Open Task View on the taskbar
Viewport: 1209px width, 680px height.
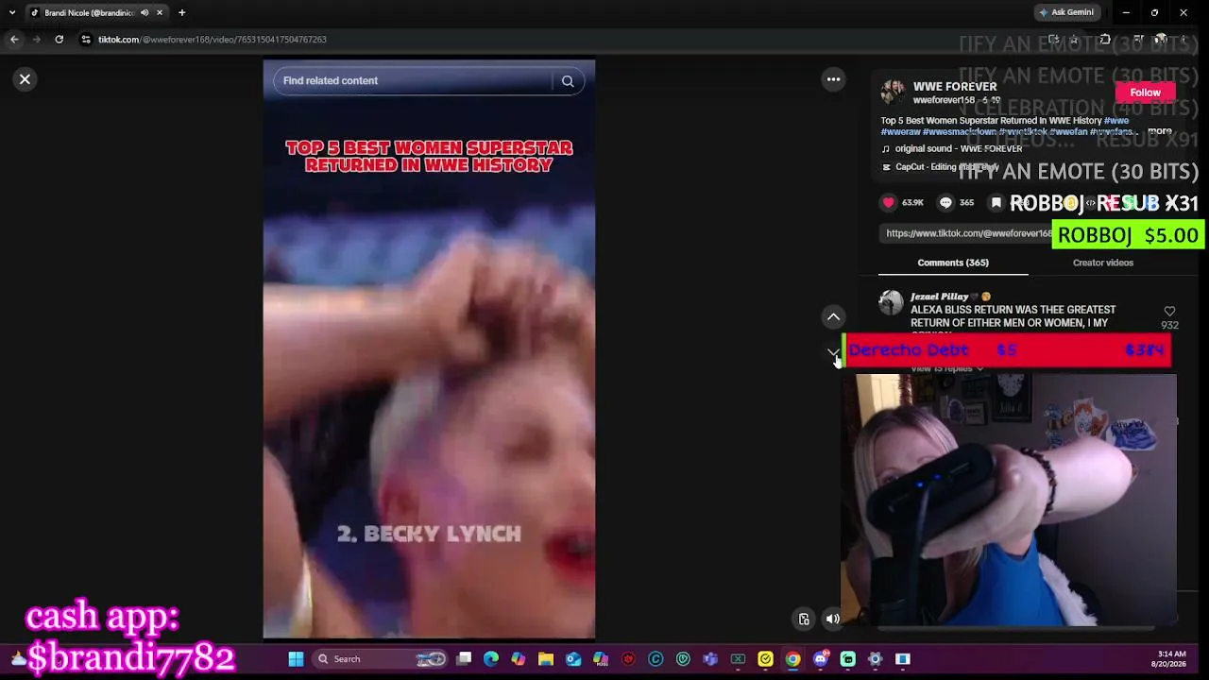click(x=464, y=659)
